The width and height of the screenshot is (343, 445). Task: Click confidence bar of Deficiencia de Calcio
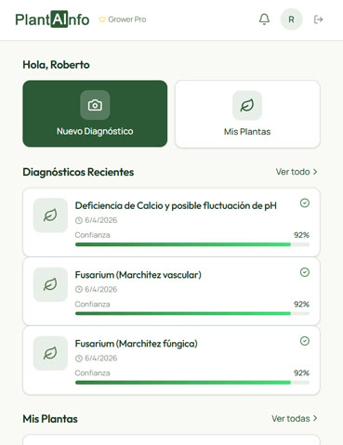click(192, 244)
